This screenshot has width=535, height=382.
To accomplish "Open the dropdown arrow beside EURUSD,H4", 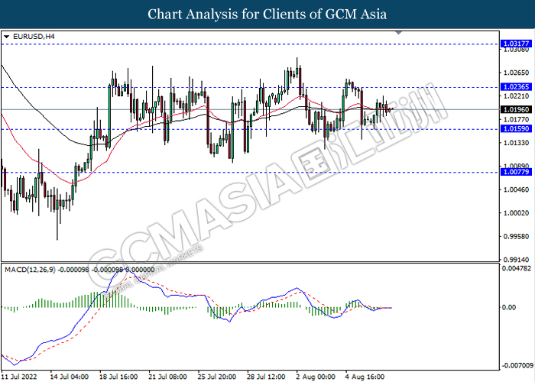I will click(6, 37).
